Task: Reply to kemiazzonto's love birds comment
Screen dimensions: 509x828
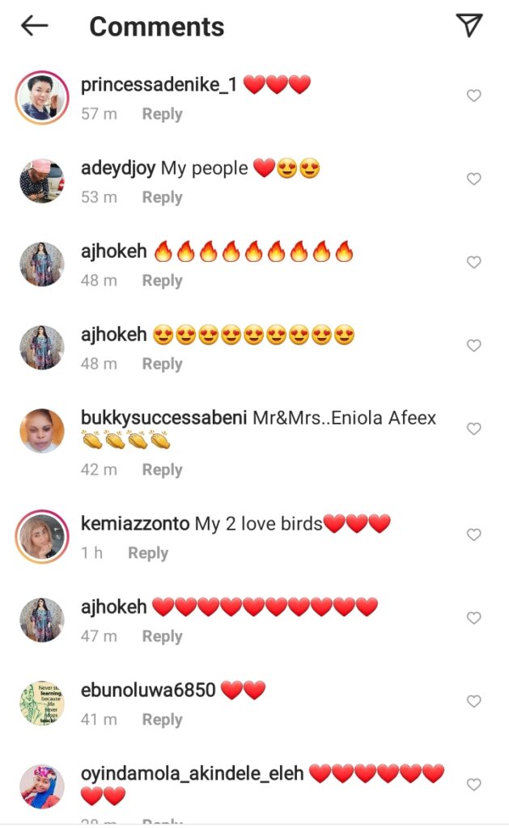Action: pos(148,553)
